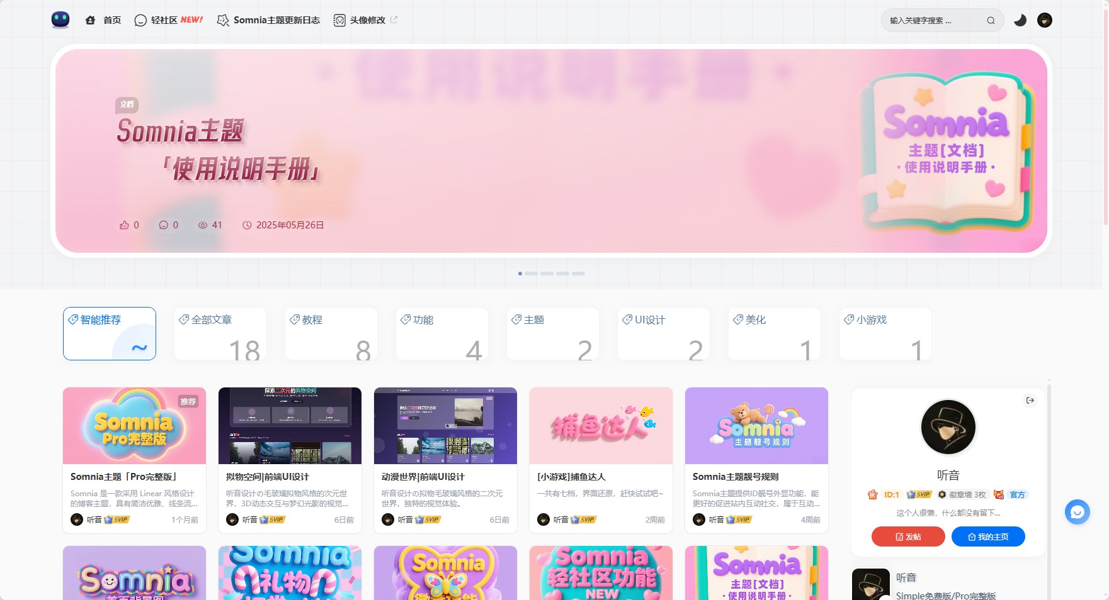Select the 智能推荐 recommendation tab
Screen dimensions: 1109x600
click(109, 333)
